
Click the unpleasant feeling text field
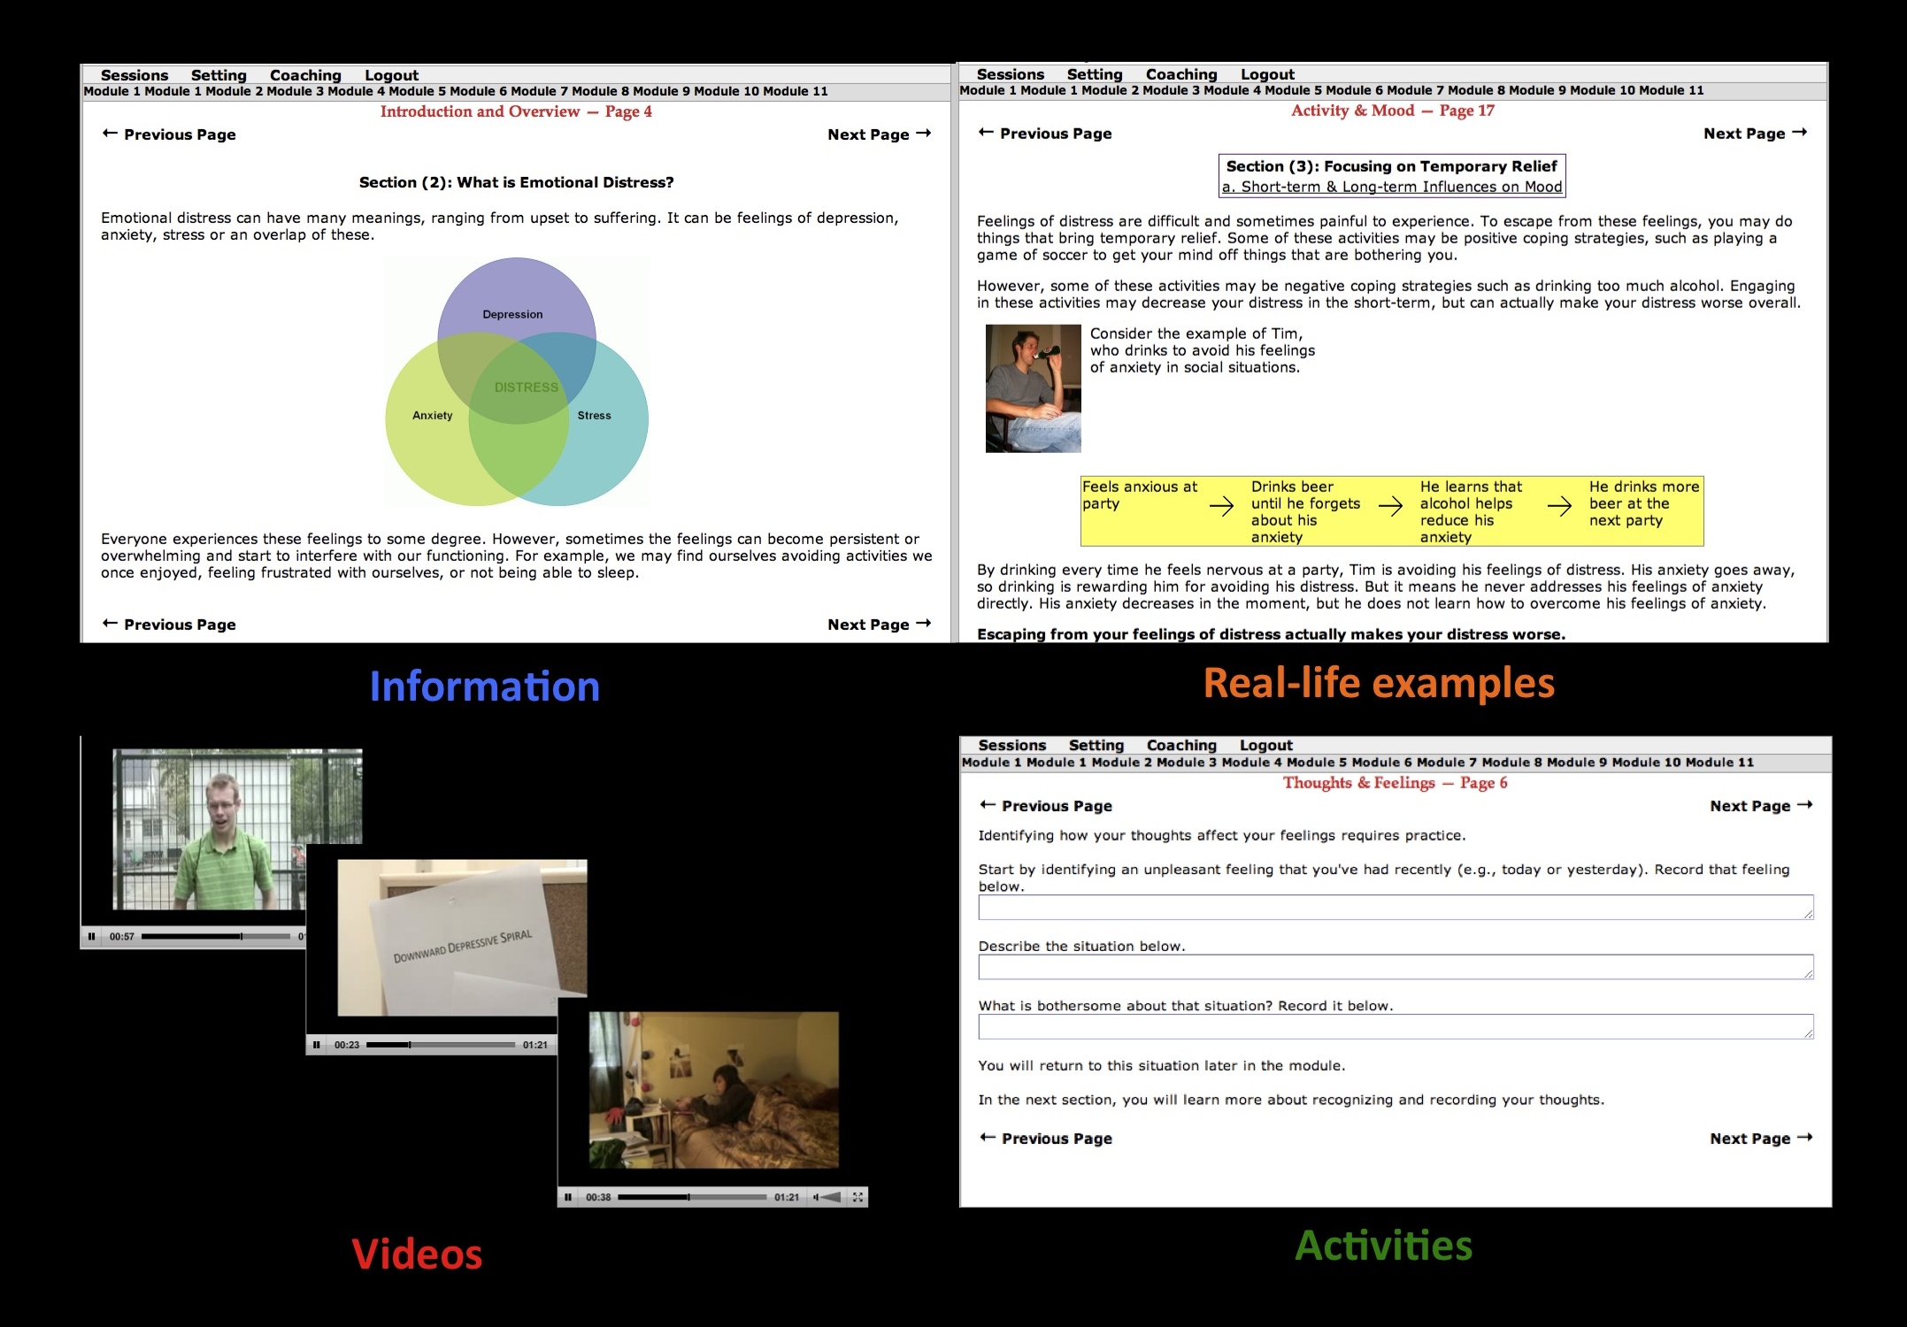point(1395,907)
